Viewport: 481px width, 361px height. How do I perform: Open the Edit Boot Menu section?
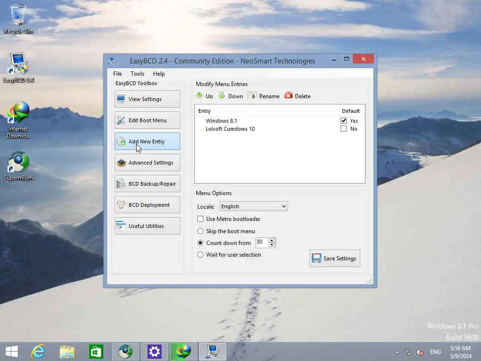[147, 120]
